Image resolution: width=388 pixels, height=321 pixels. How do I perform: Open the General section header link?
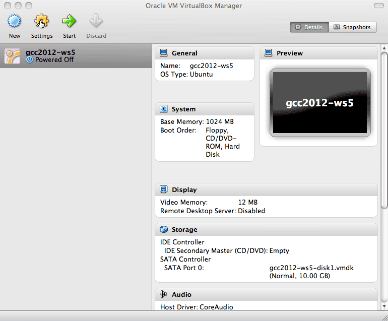[184, 53]
